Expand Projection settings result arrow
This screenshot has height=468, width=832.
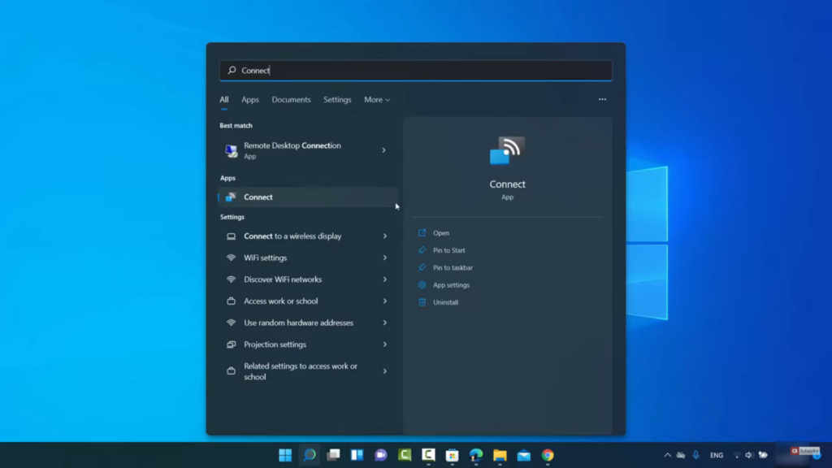click(x=384, y=344)
